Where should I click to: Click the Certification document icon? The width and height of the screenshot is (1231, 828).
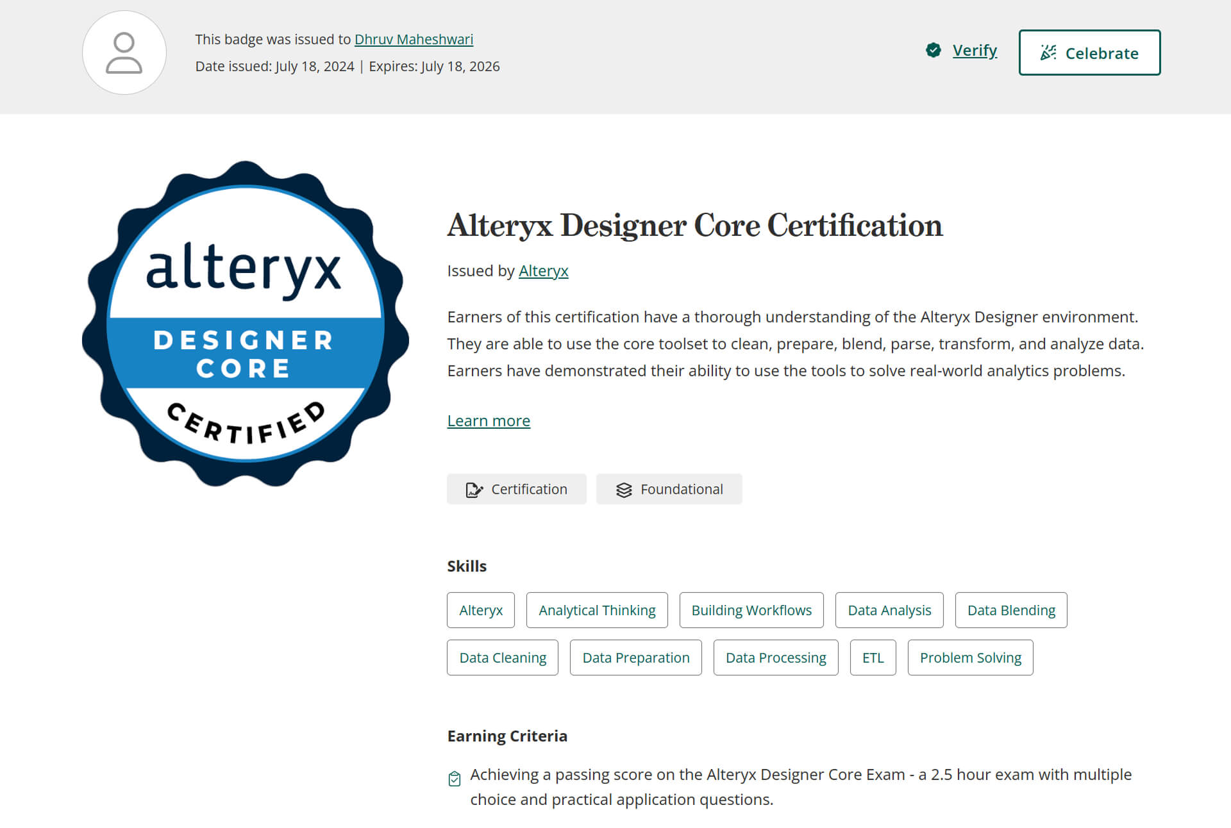coord(474,490)
